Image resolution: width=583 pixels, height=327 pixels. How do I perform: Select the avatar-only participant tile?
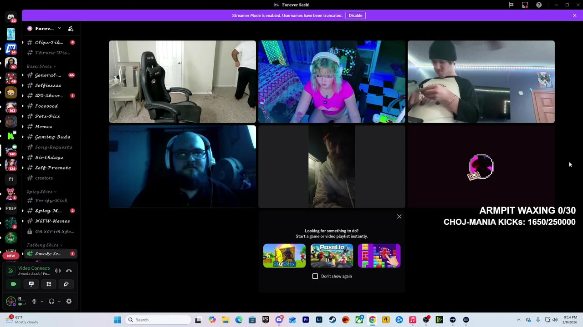coord(481,167)
